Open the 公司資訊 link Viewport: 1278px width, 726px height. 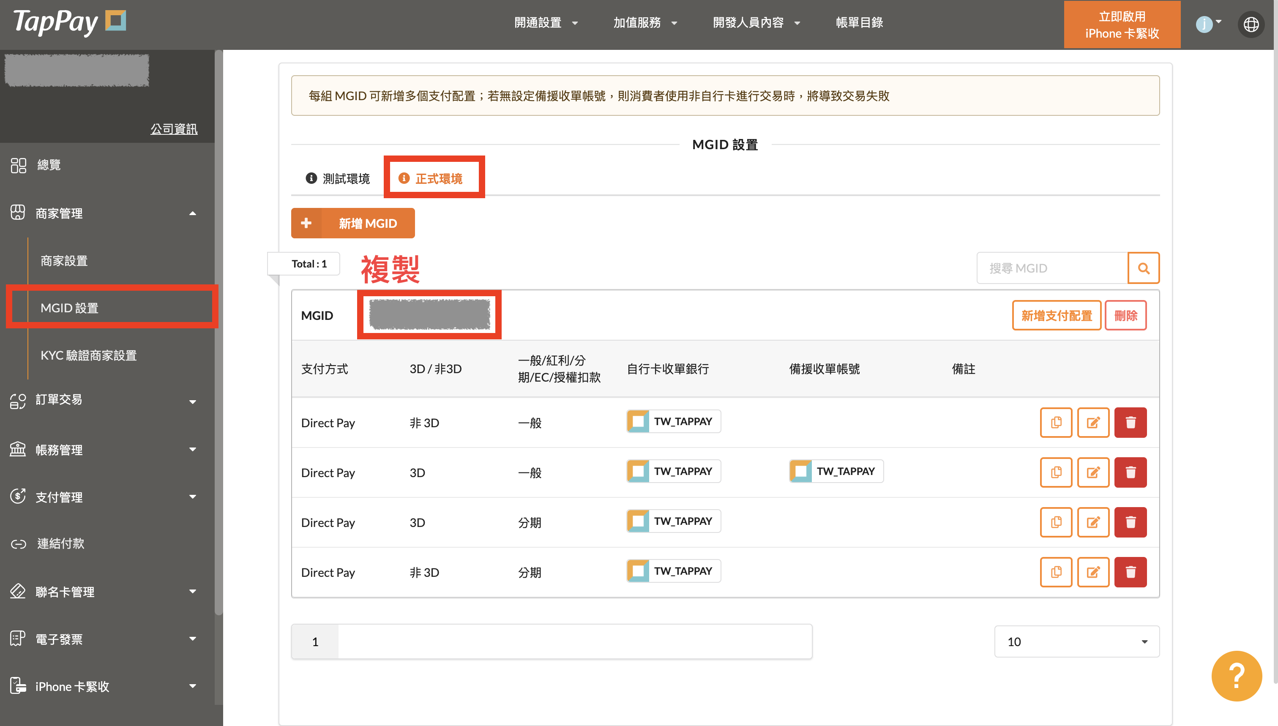(x=174, y=129)
